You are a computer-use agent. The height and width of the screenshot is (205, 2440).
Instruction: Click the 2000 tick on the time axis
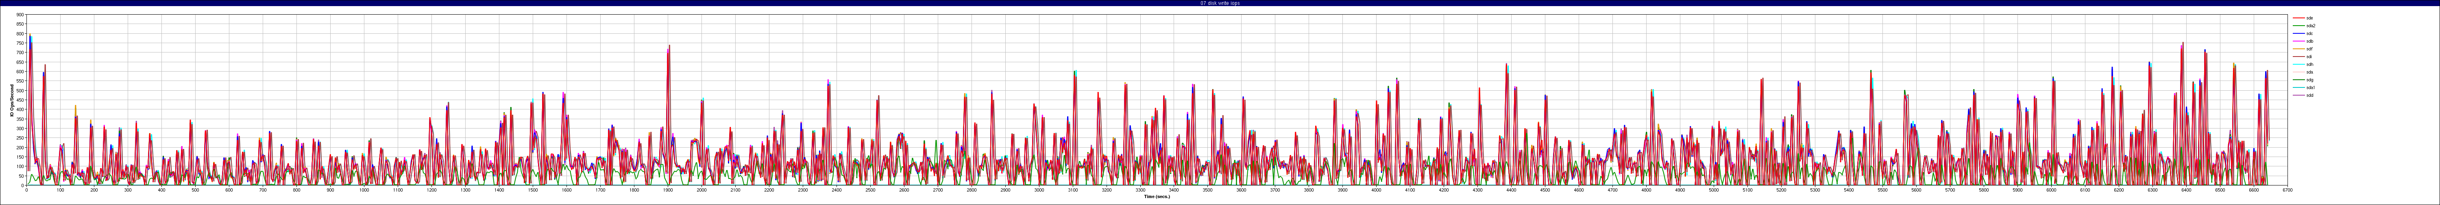pos(701,190)
